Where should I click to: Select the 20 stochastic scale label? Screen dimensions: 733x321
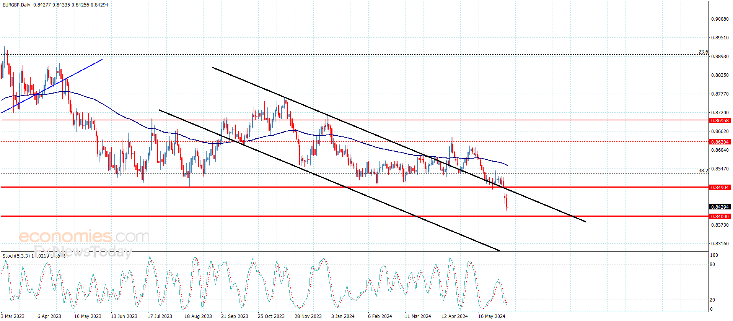(712, 300)
